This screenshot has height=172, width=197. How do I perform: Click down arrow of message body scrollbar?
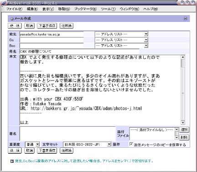coord(183,123)
